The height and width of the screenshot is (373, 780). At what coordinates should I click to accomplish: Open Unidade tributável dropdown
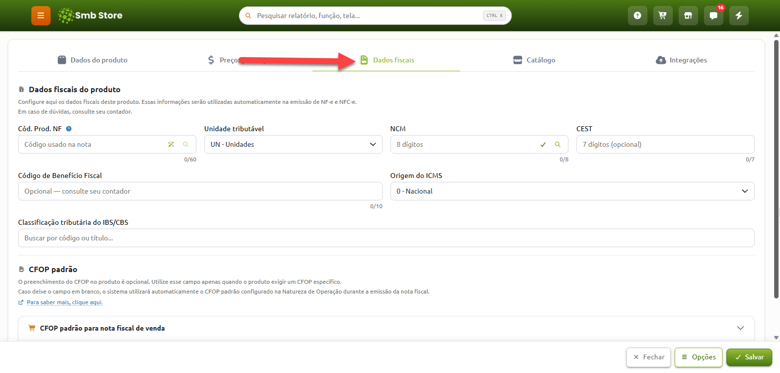tap(293, 144)
